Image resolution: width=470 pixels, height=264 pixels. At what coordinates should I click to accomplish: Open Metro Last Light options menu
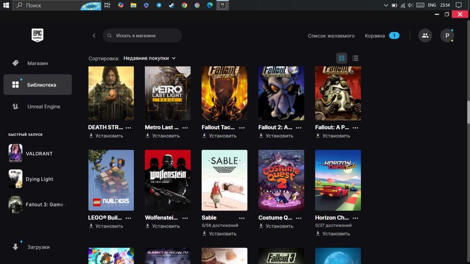(185, 128)
